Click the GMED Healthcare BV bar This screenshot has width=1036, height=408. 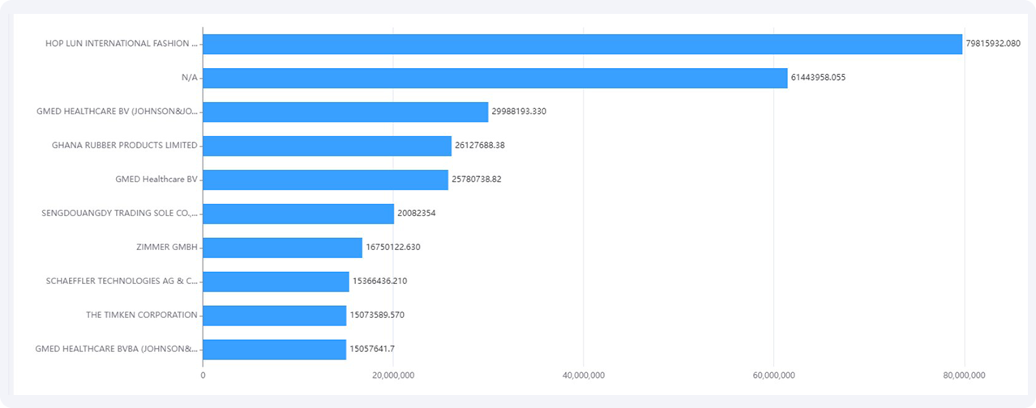tap(325, 180)
